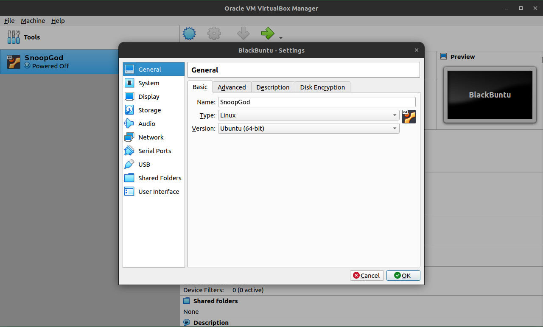Screen dimensions: 543x327
Task: Click the Discard down-arrow toolbar icon
Action: tap(243, 34)
